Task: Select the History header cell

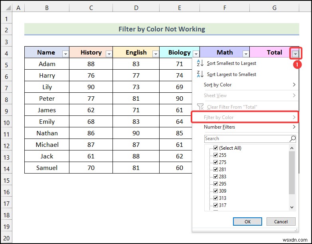Action: 91,52
